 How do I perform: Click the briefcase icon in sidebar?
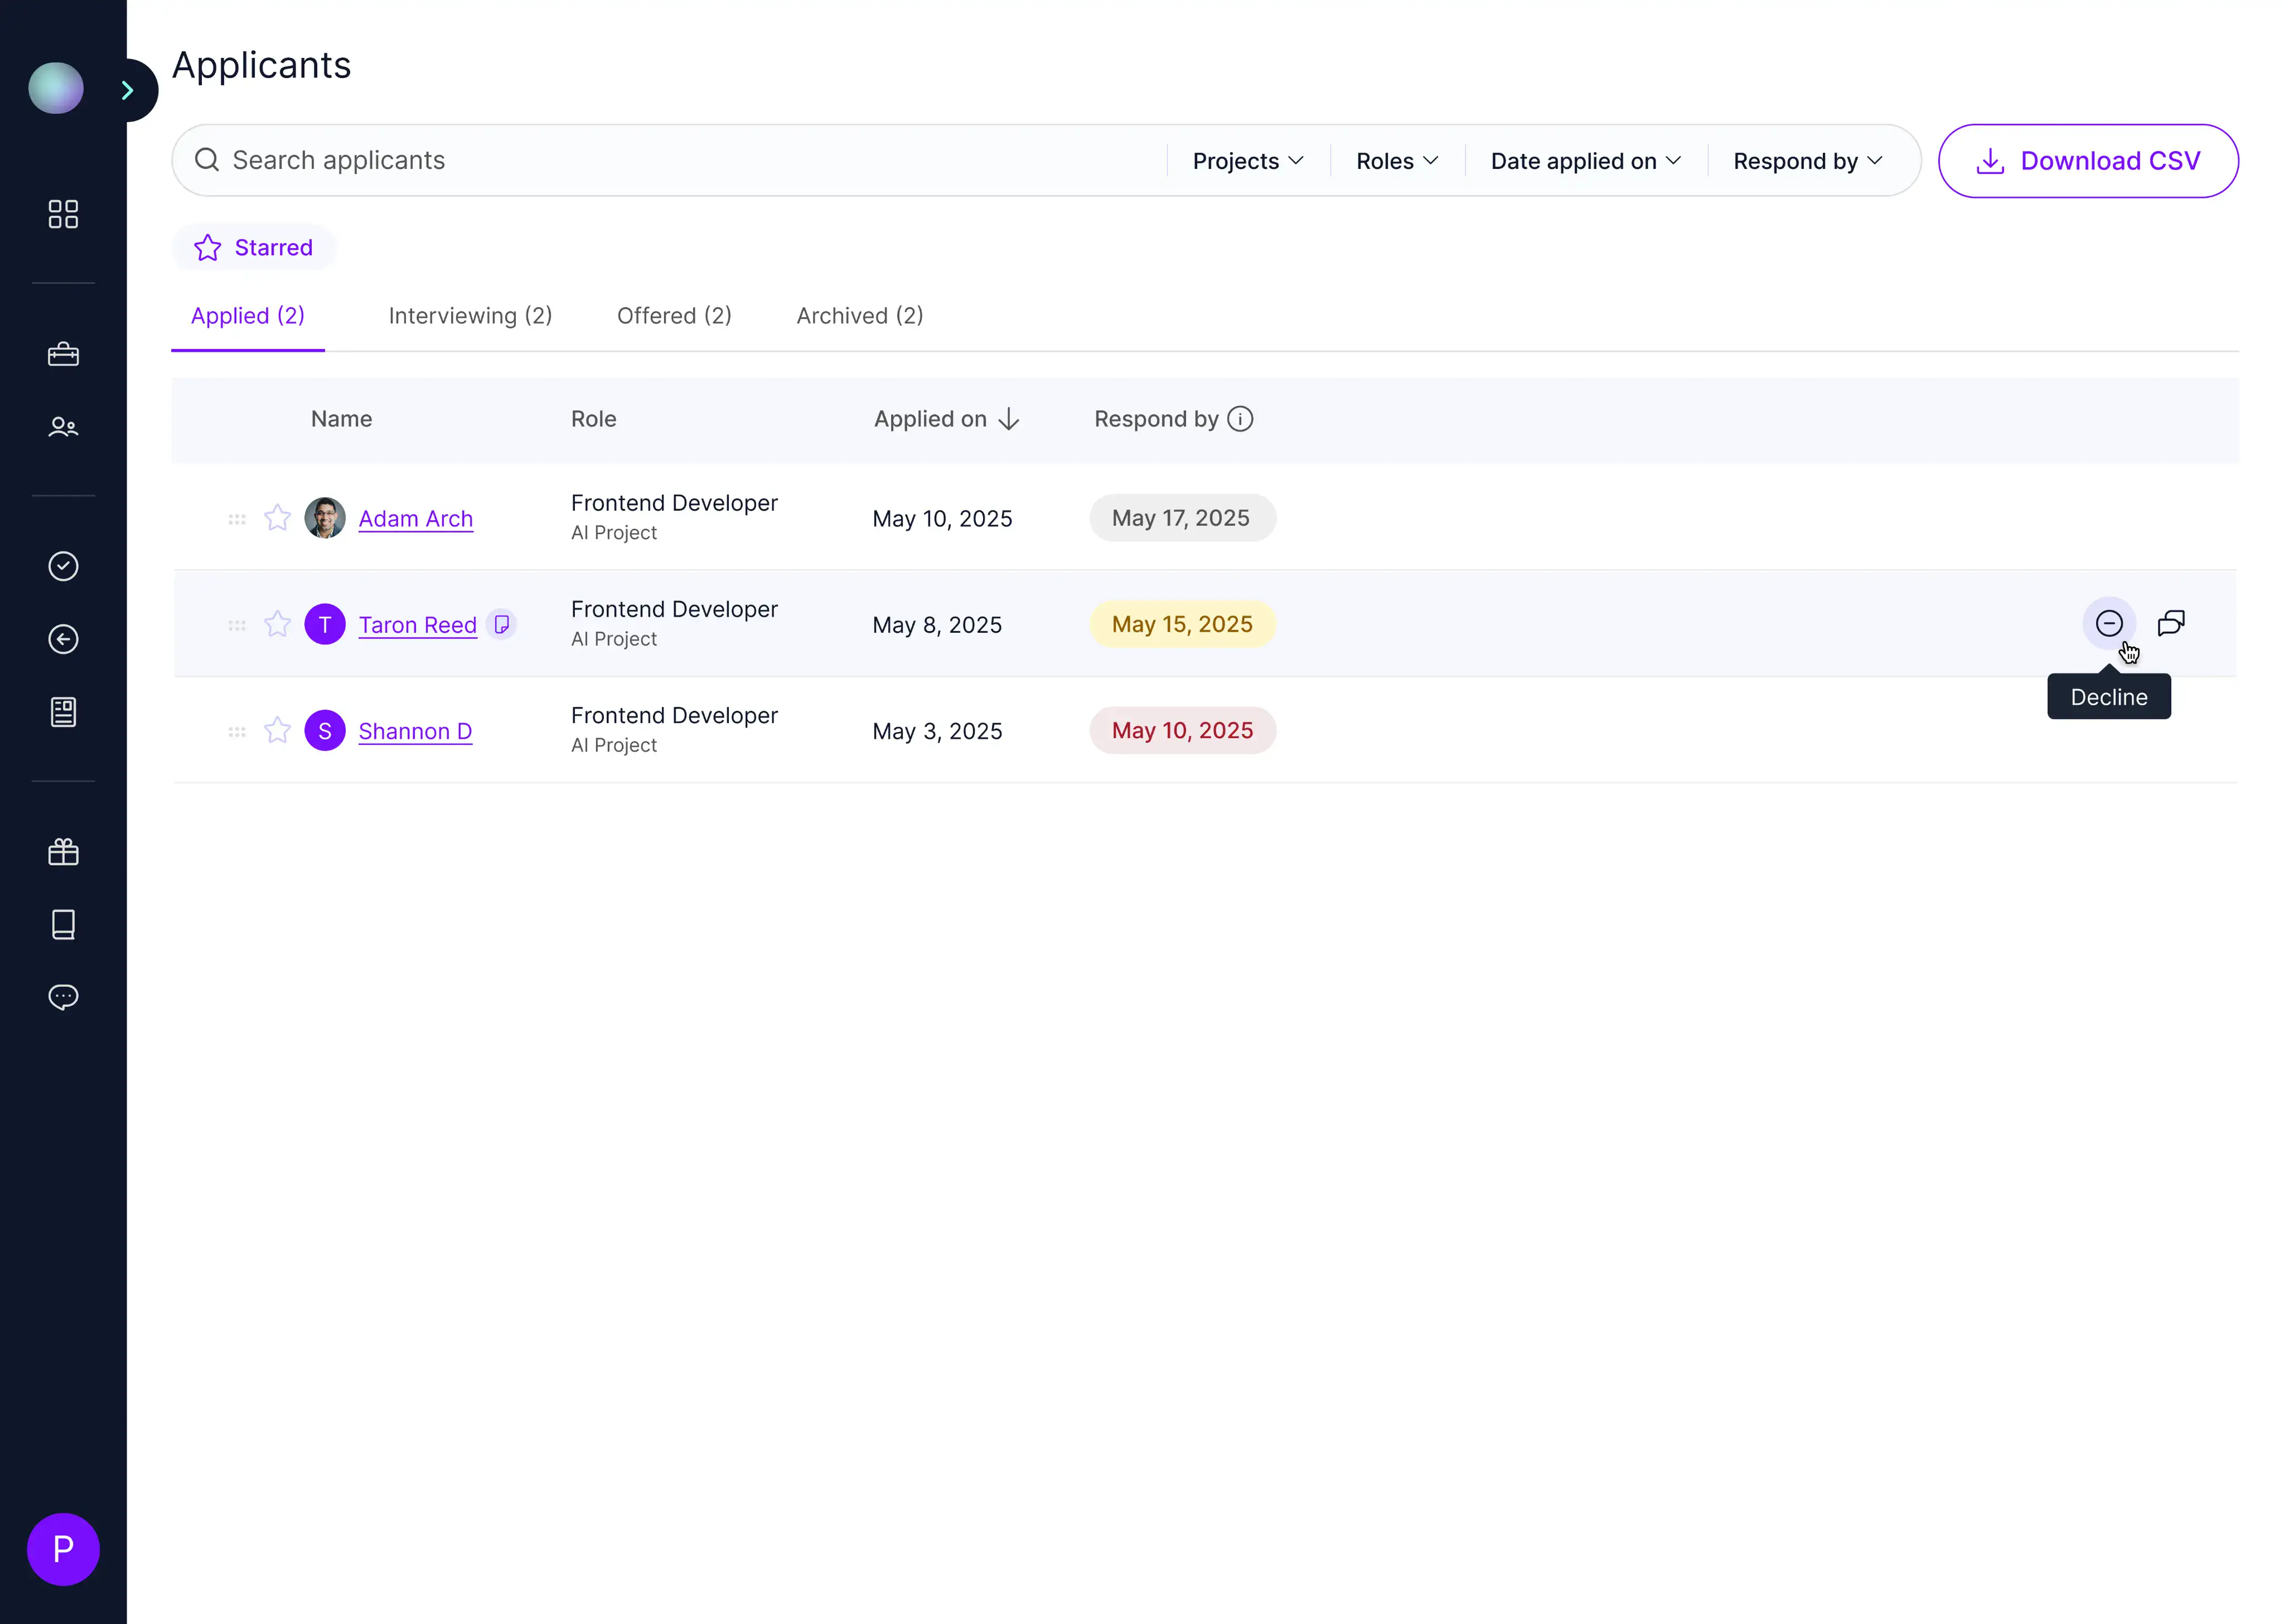coord(63,355)
